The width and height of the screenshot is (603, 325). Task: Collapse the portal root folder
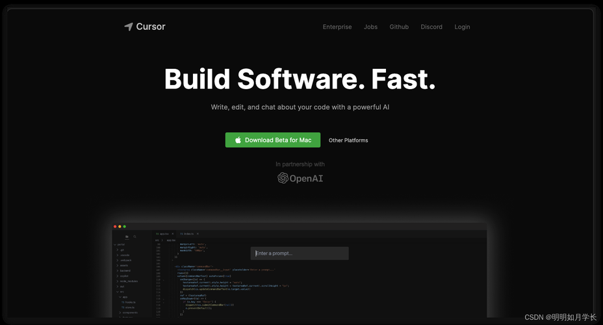click(119, 244)
